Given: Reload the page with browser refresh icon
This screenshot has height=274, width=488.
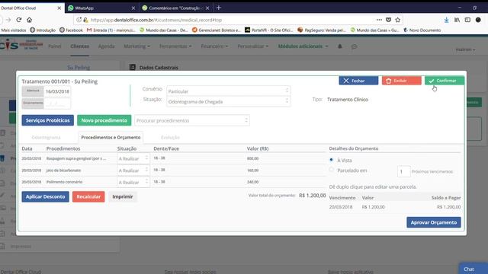Looking at the screenshot, I should tap(18, 20).
